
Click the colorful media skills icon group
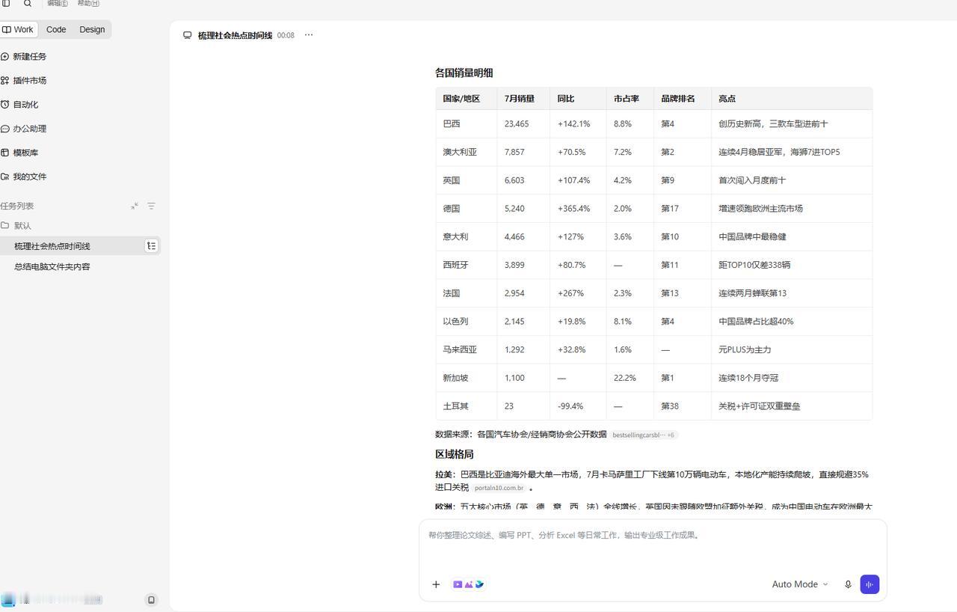pos(469,584)
